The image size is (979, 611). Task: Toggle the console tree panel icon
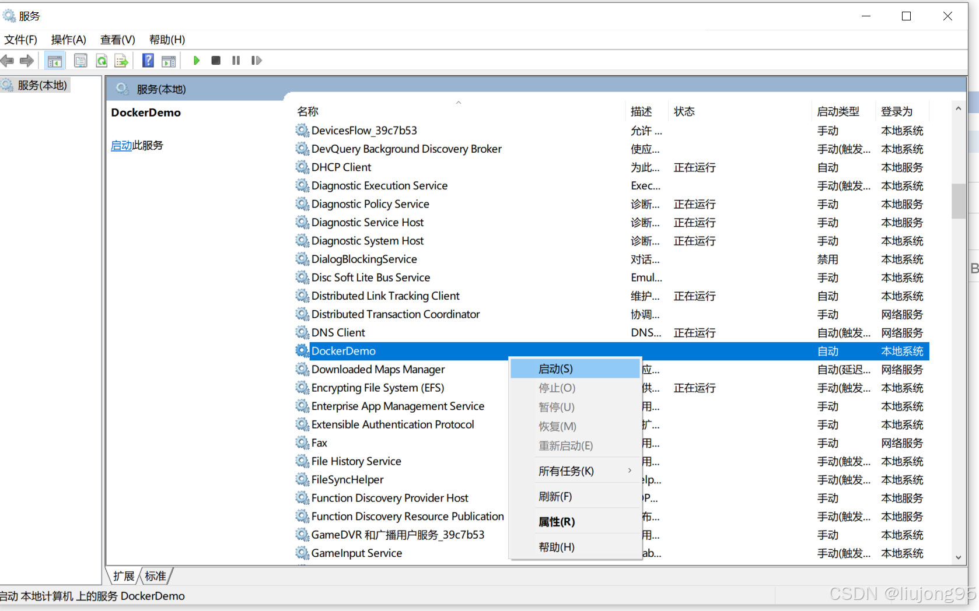tap(54, 60)
